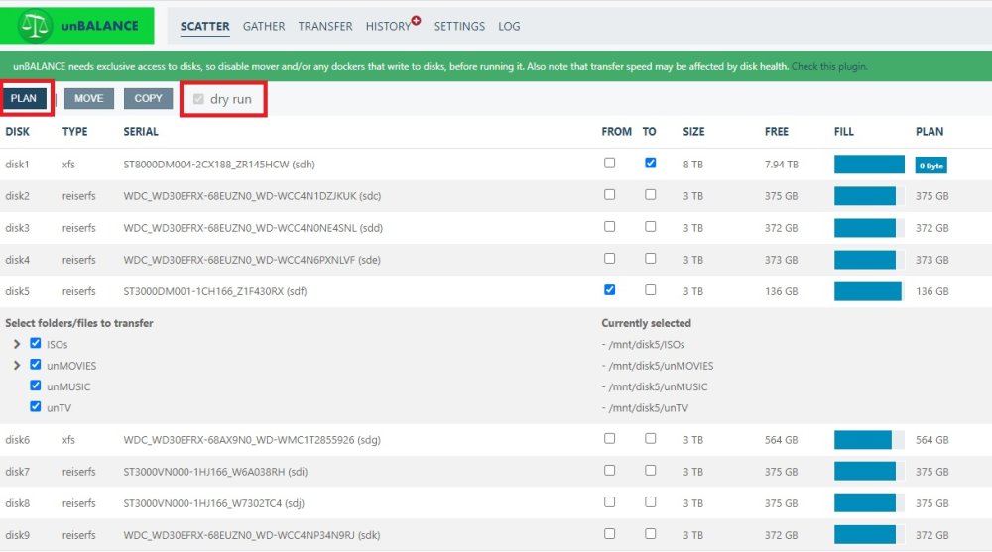Open the SETTINGS tab
This screenshot has width=992, height=552.
[x=459, y=26]
